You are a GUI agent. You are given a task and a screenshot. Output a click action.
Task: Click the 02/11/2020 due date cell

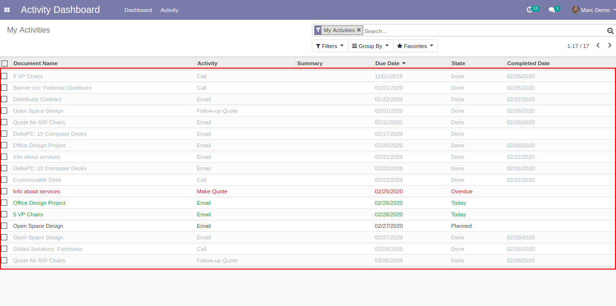tap(389, 122)
